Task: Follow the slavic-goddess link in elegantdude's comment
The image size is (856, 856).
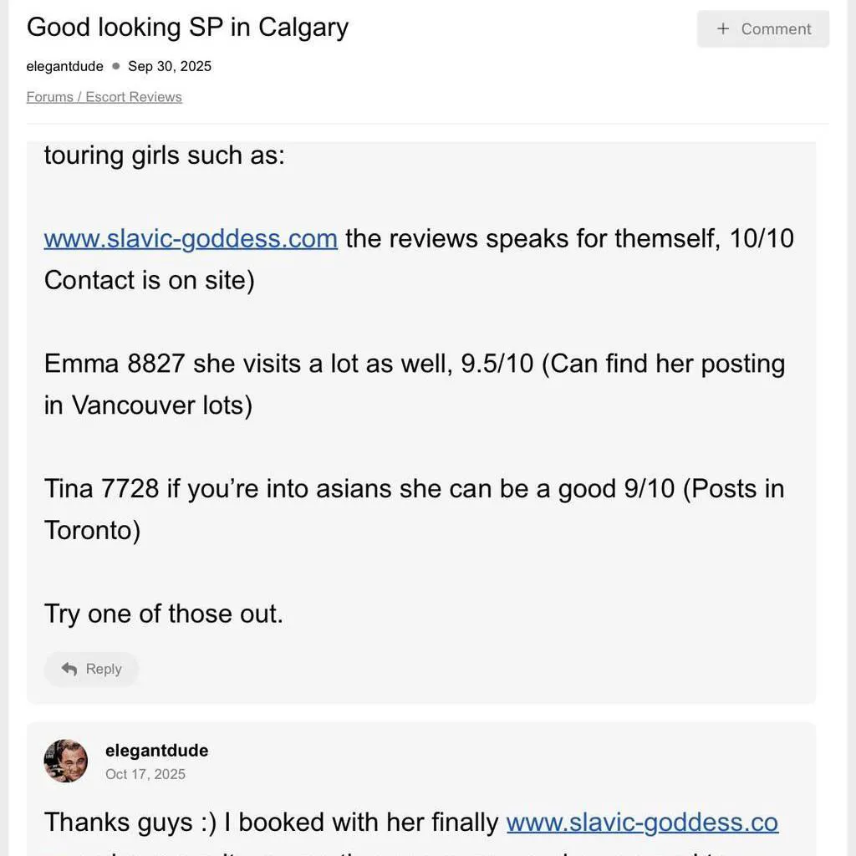Action: click(642, 822)
